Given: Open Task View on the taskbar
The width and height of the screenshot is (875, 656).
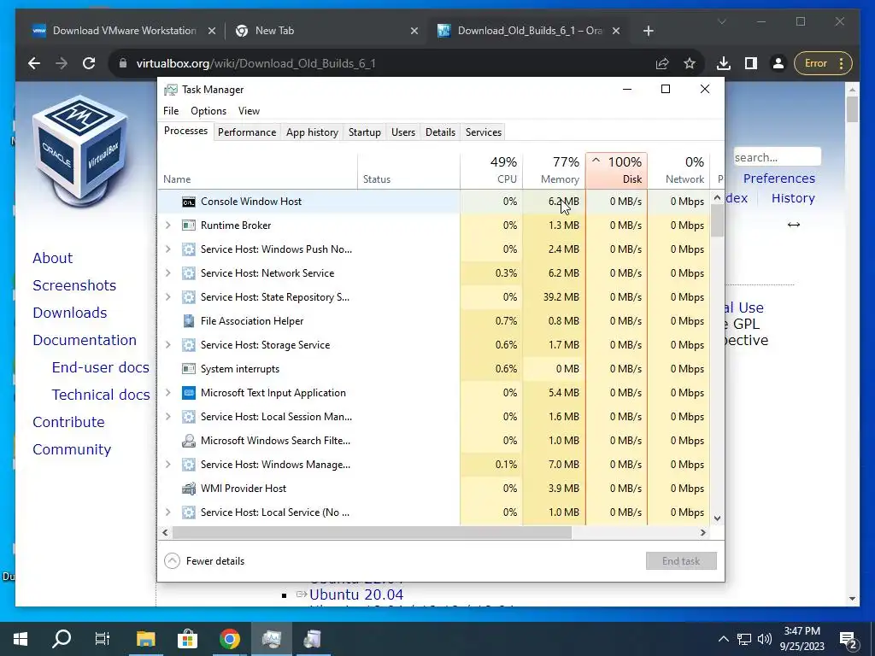Looking at the screenshot, I should (x=103, y=639).
